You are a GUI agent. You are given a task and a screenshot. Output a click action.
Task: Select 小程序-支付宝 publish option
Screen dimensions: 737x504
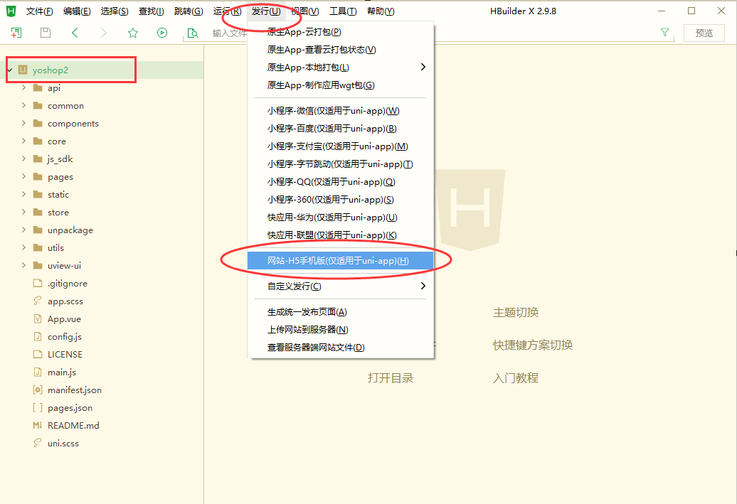[340, 146]
